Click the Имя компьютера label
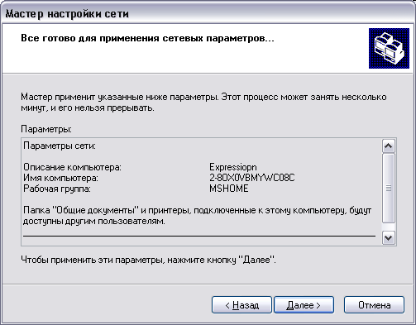Screen dimensions: 416x325 60,178
